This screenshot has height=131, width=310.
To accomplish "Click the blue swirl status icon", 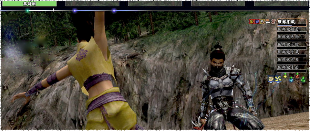I will coord(257,22).
